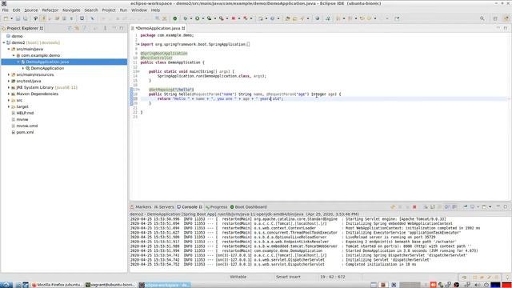Screen dimensions: 512x288
Task: Select src/test/java in Project Explorer
Action: tap(29, 81)
